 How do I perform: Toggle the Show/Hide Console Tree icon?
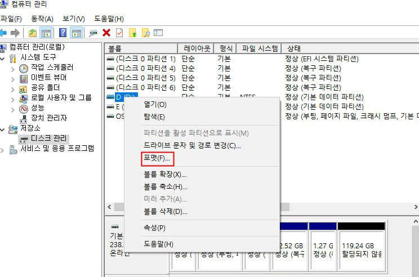(x=46, y=33)
